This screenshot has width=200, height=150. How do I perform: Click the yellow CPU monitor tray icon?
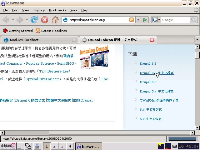point(161,146)
